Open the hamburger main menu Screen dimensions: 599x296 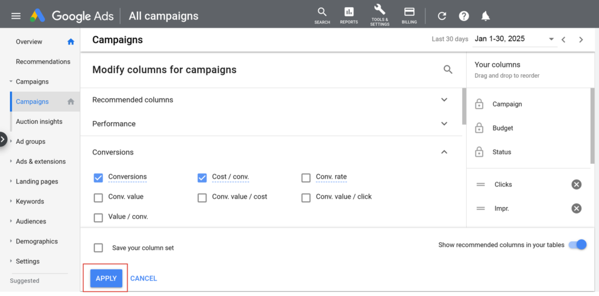[16, 16]
